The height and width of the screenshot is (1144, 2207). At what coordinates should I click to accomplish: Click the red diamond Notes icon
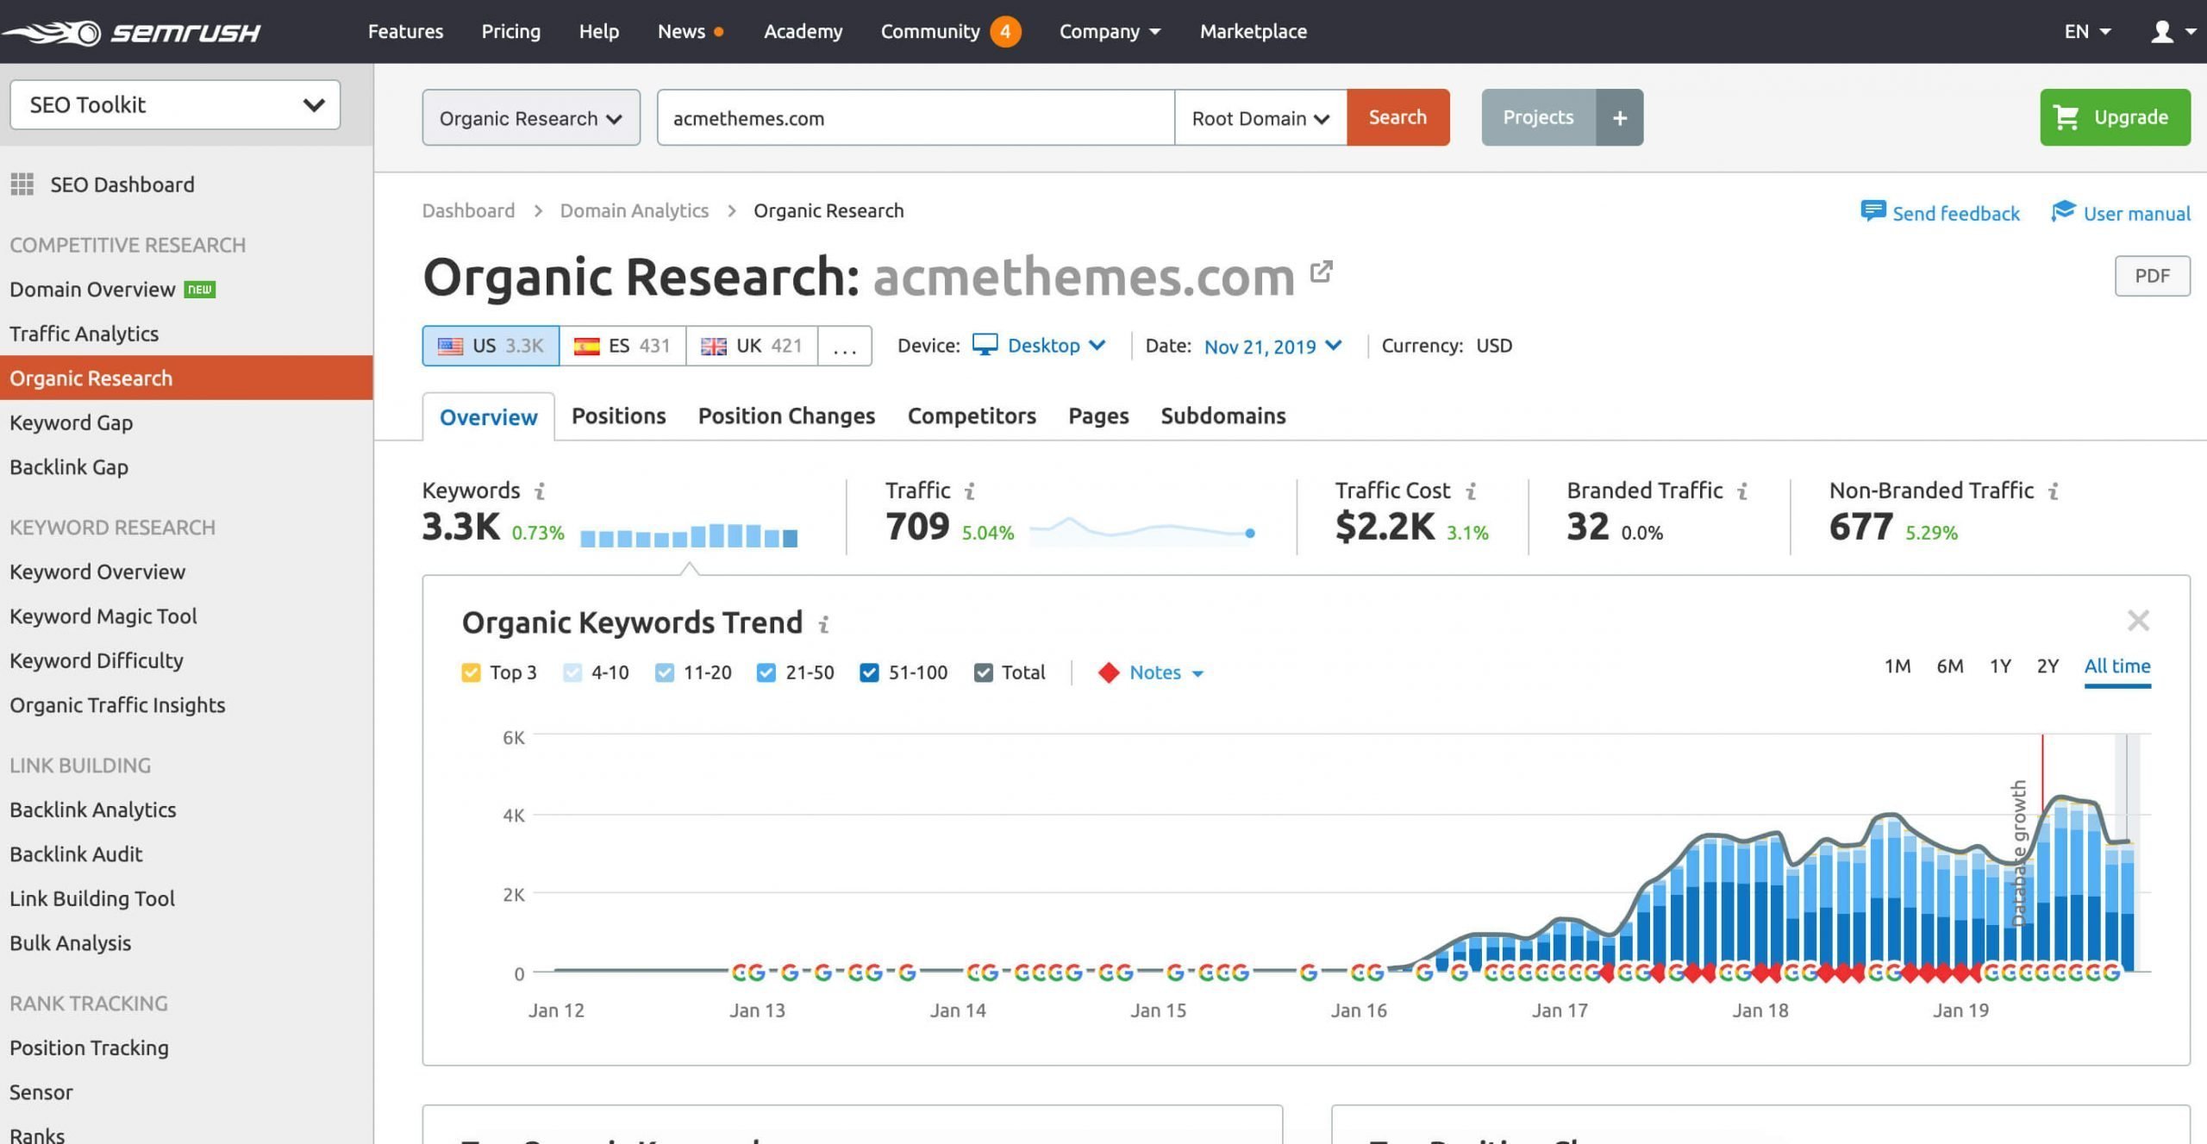1109,673
